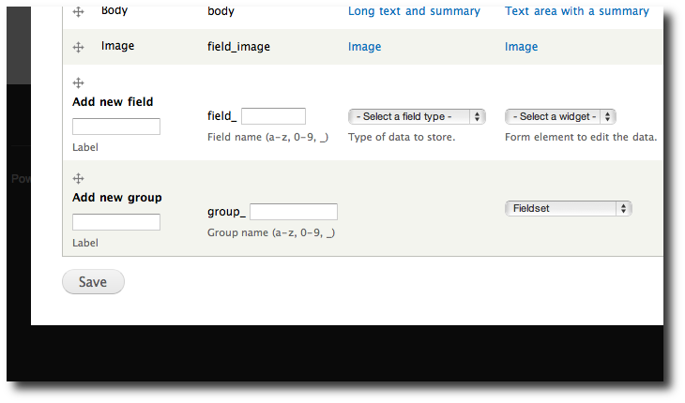
Task: Click the group_ name text box
Action: [293, 212]
